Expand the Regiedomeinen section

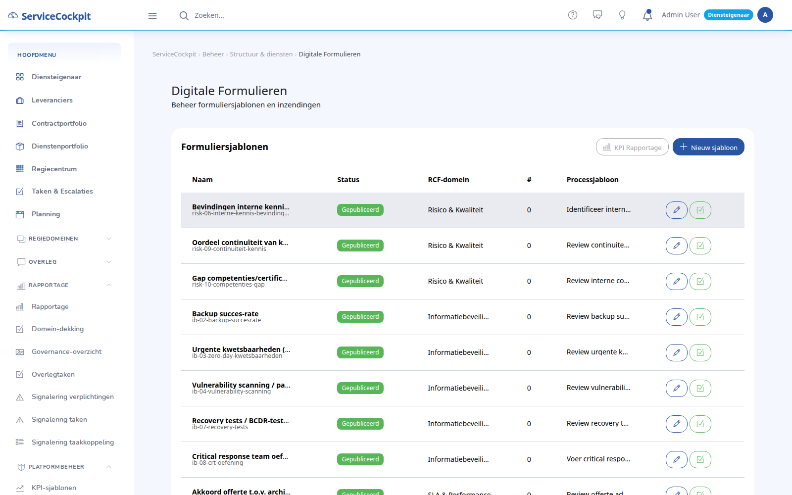[64, 239]
